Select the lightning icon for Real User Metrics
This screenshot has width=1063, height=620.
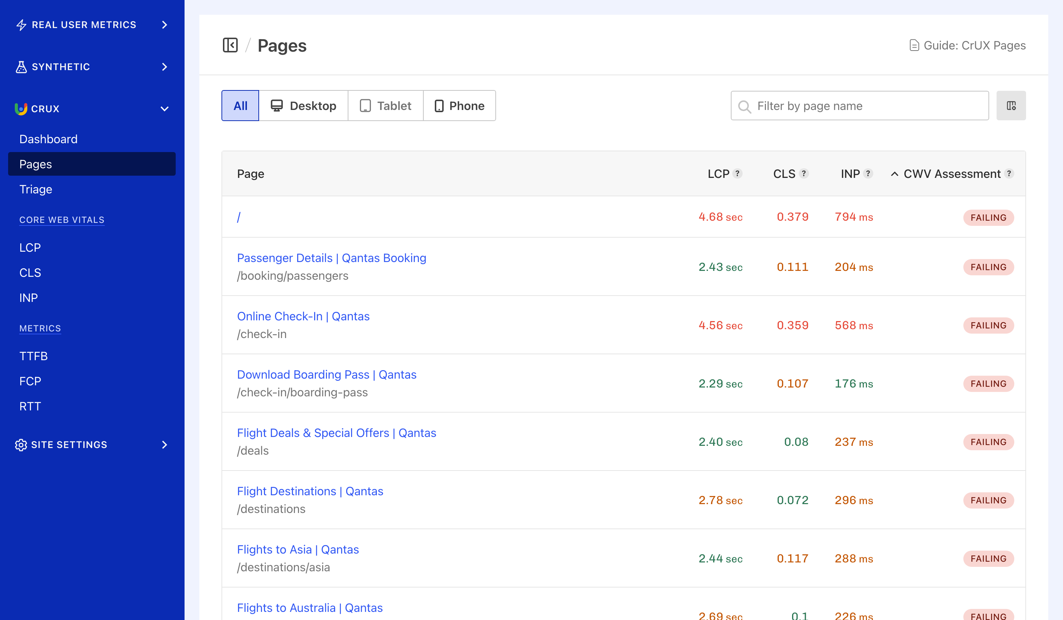coord(21,24)
